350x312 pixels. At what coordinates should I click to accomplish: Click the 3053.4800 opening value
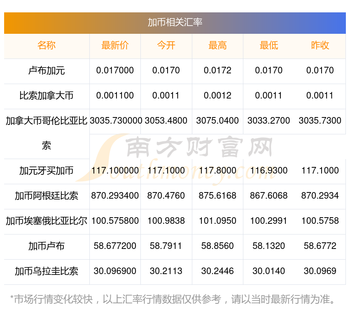166,121
